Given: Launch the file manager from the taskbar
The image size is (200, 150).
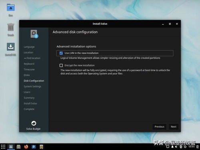Looking at the screenshot, I should coord(18,147).
